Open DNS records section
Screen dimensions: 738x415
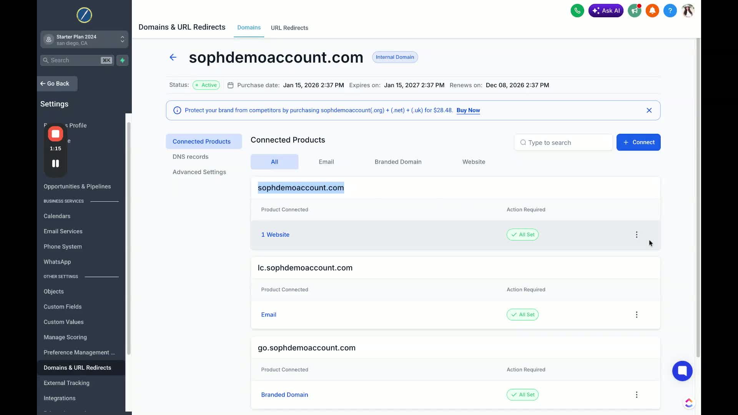(190, 157)
